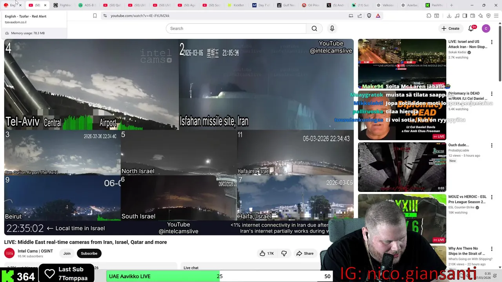Open the browser downloads icon
Screen dimensions: 502x282
(x=449, y=16)
